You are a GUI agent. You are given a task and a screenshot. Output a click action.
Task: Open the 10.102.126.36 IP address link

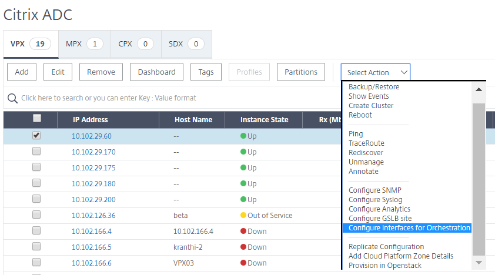click(x=93, y=216)
